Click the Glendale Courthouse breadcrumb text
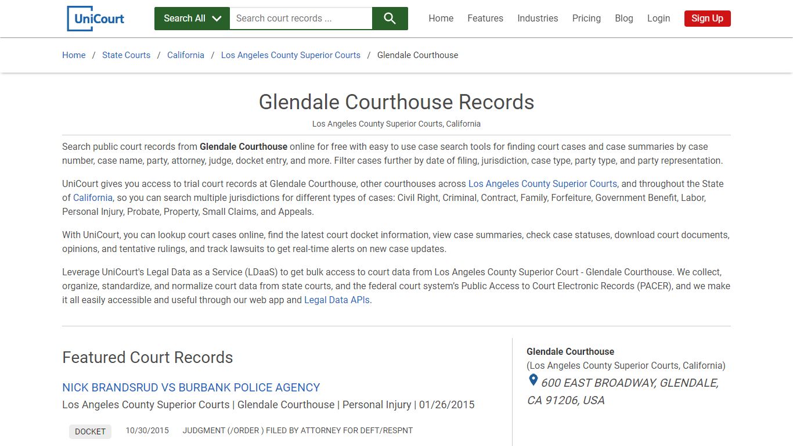The width and height of the screenshot is (793, 446). (418, 55)
